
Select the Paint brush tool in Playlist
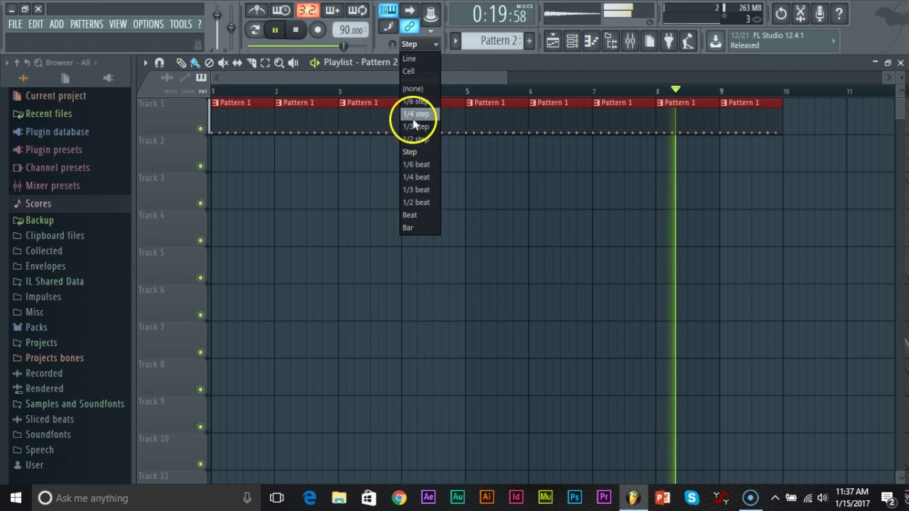coord(195,62)
